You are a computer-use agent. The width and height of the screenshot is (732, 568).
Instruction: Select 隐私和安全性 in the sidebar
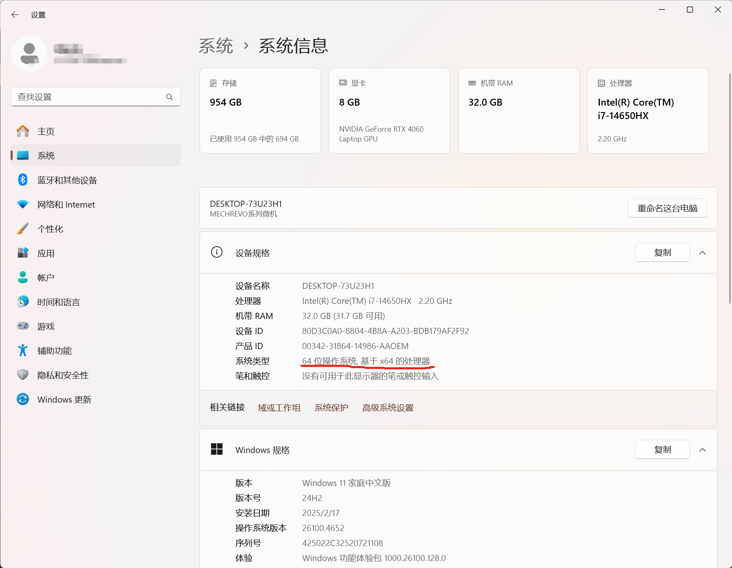pos(96,375)
